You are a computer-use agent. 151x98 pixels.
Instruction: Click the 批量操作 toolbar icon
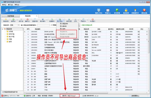click(52, 20)
